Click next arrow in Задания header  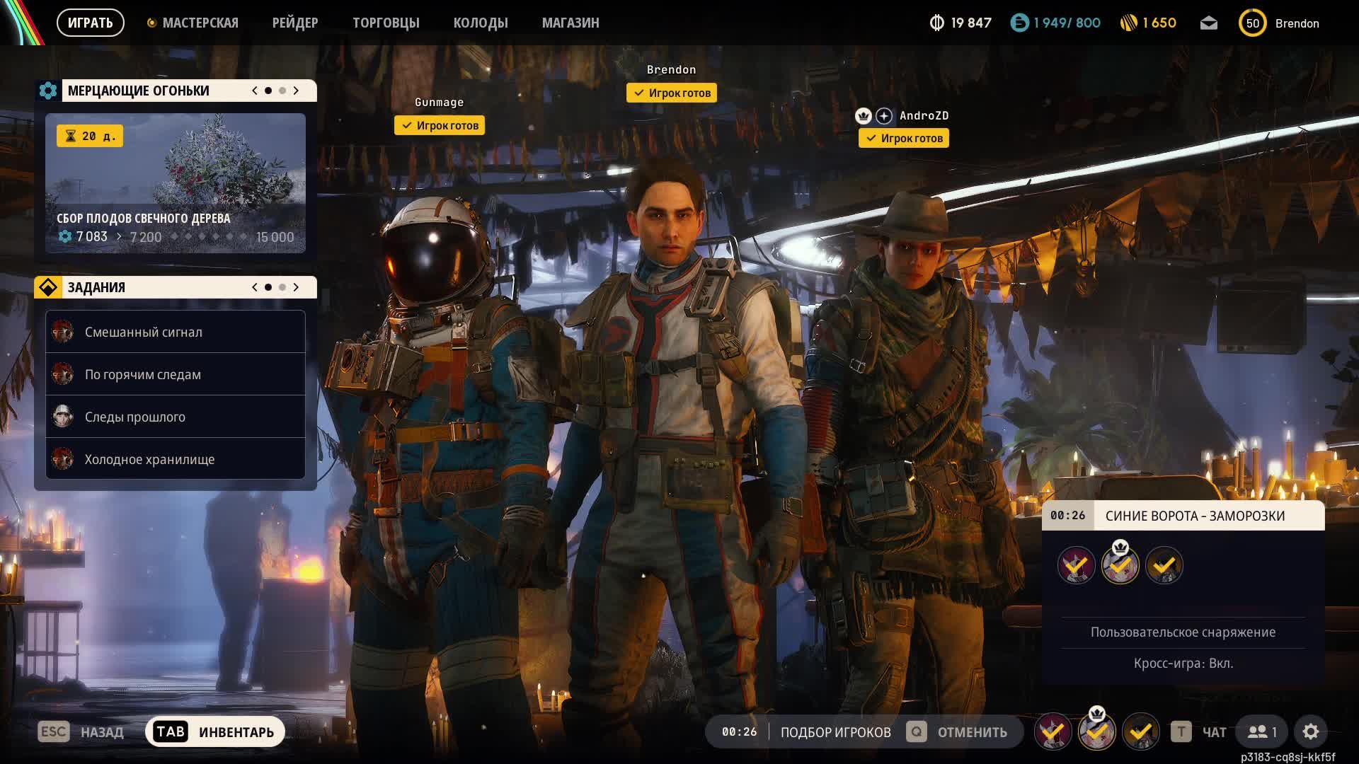coord(296,287)
